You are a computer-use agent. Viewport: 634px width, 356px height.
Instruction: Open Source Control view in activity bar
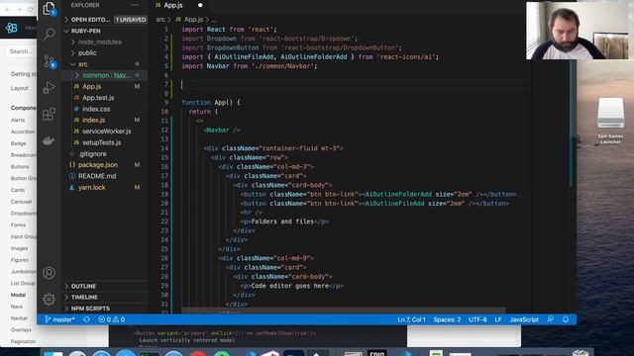pyautogui.click(x=50, y=61)
